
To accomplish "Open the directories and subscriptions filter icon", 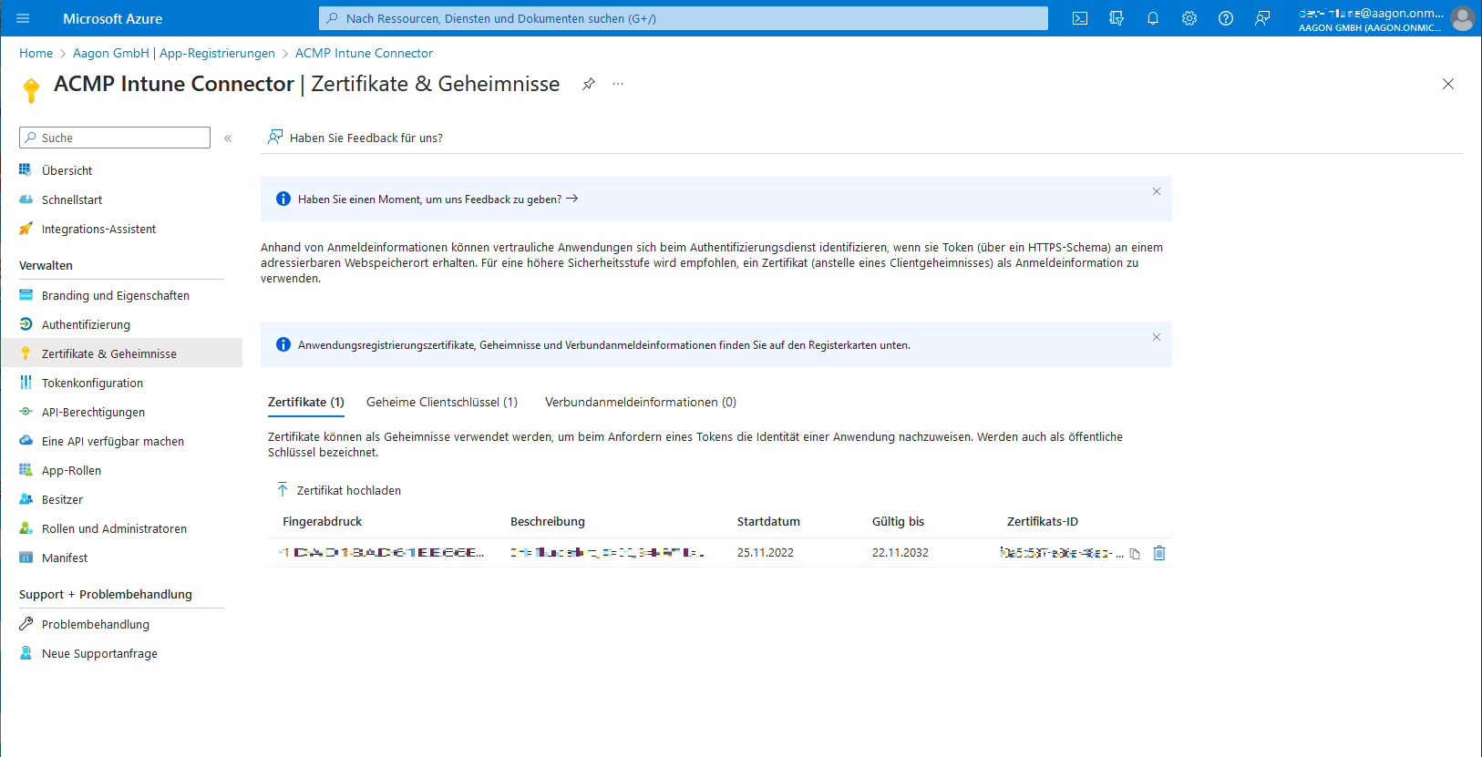I will [1117, 18].
